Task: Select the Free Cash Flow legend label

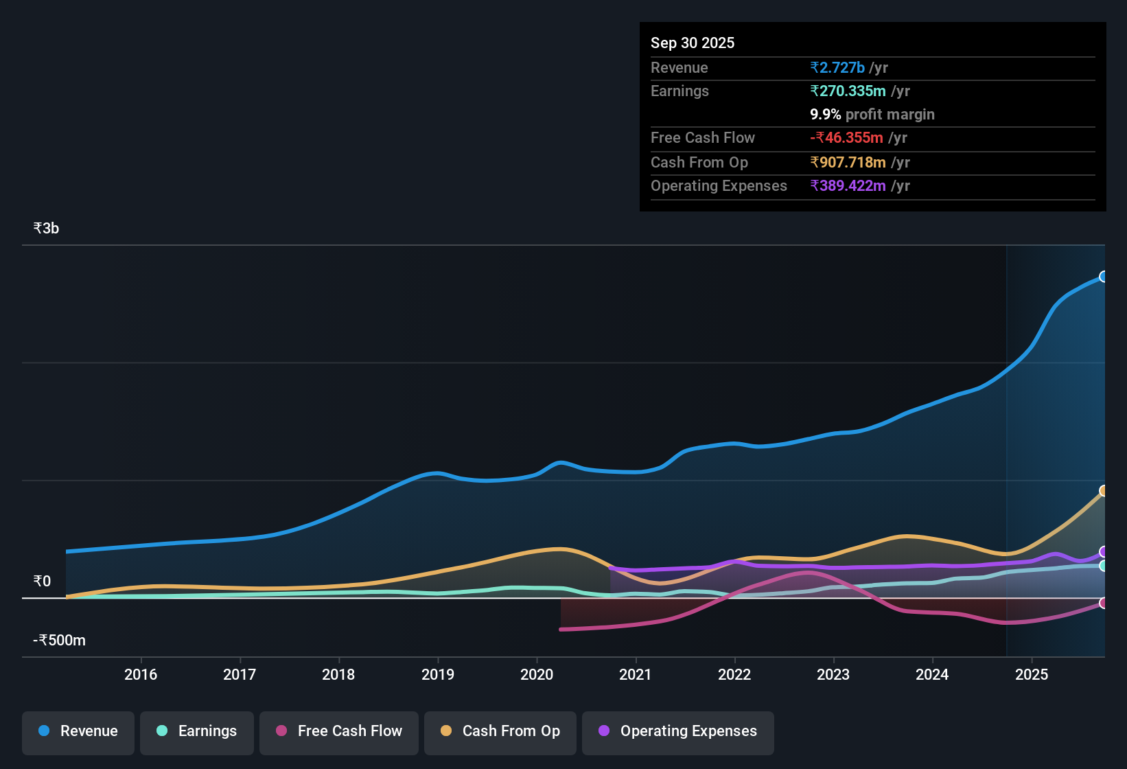Action: 350,731
